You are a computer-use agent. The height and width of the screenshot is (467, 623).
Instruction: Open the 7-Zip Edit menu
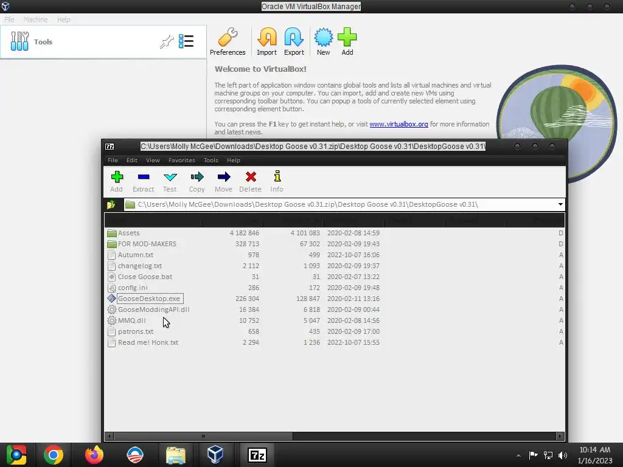[x=132, y=161]
